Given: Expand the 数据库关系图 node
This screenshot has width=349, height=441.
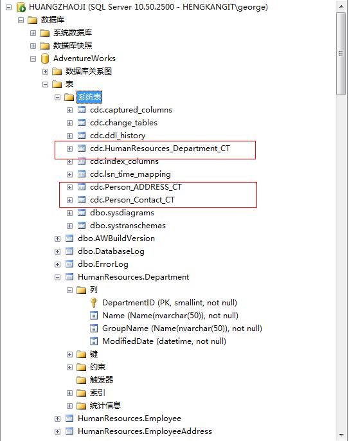Looking at the screenshot, I should click(45, 72).
